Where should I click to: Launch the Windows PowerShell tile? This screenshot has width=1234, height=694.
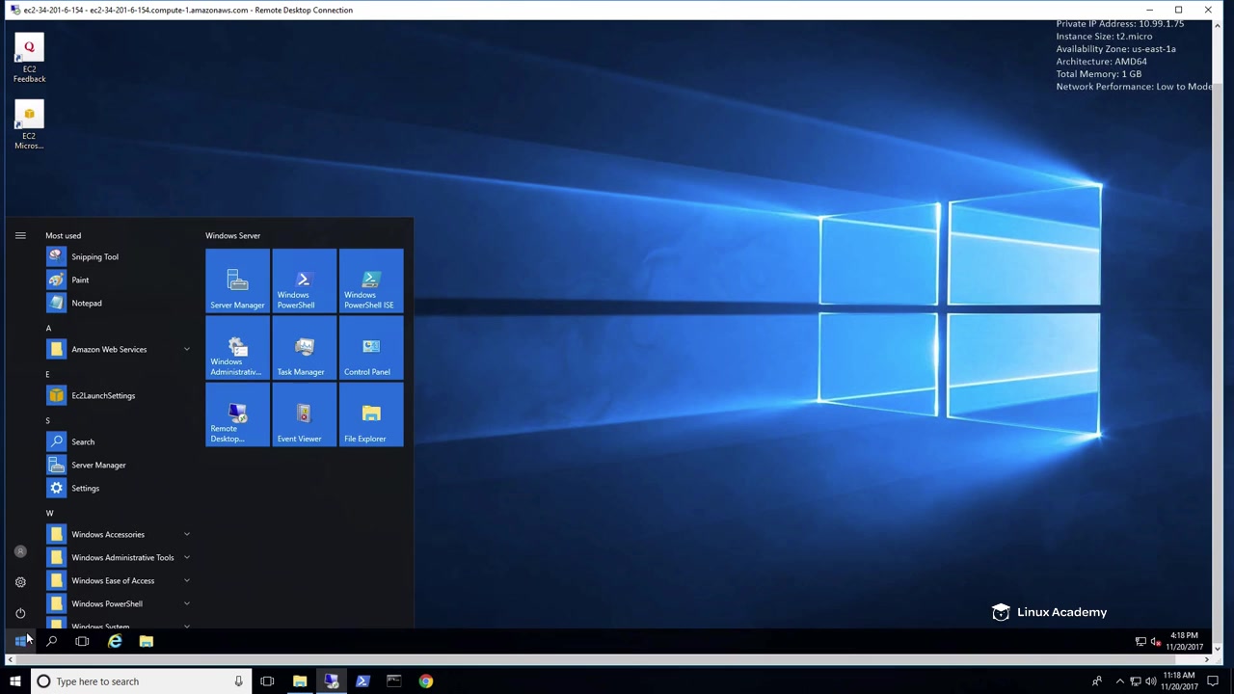pos(304,281)
